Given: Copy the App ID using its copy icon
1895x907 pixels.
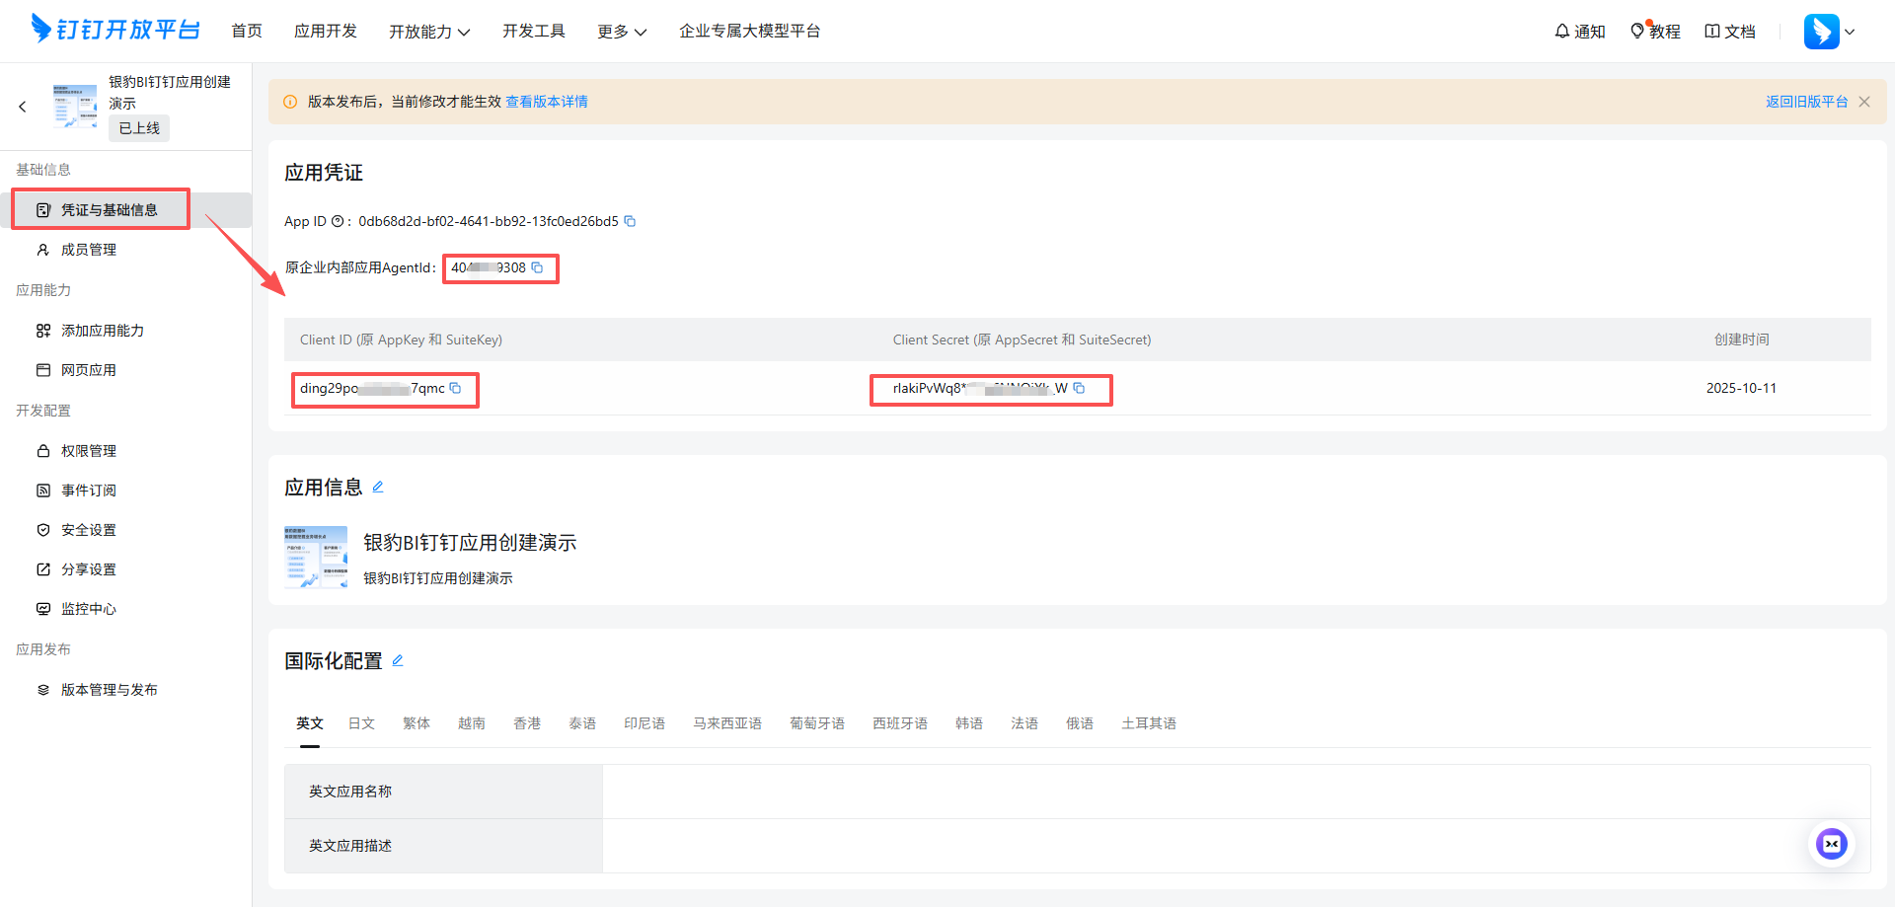Looking at the screenshot, I should tap(631, 221).
